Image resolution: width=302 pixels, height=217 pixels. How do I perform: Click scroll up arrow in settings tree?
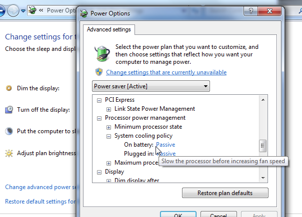coord(263,100)
